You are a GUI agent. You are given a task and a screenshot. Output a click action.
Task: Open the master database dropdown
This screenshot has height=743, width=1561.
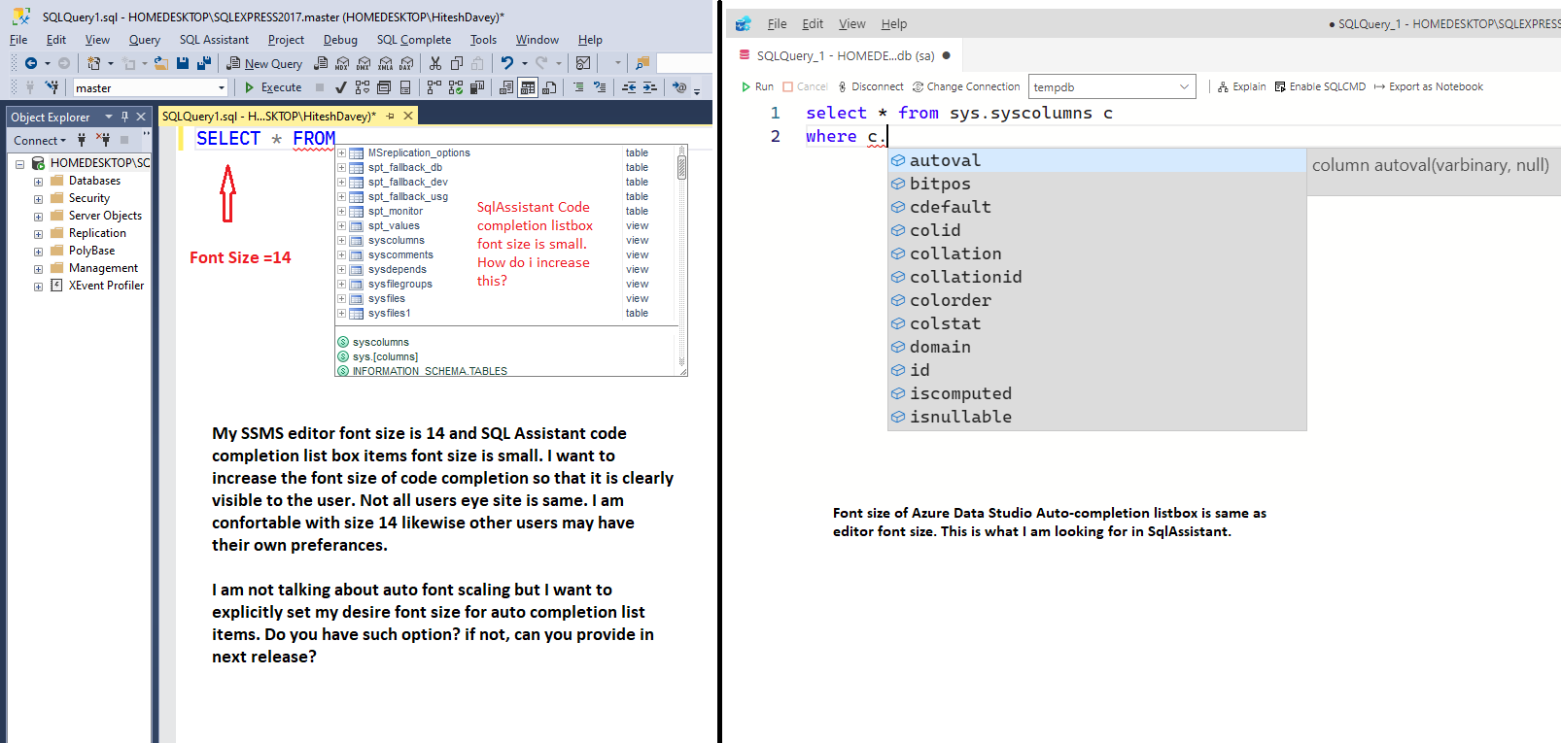coord(222,87)
